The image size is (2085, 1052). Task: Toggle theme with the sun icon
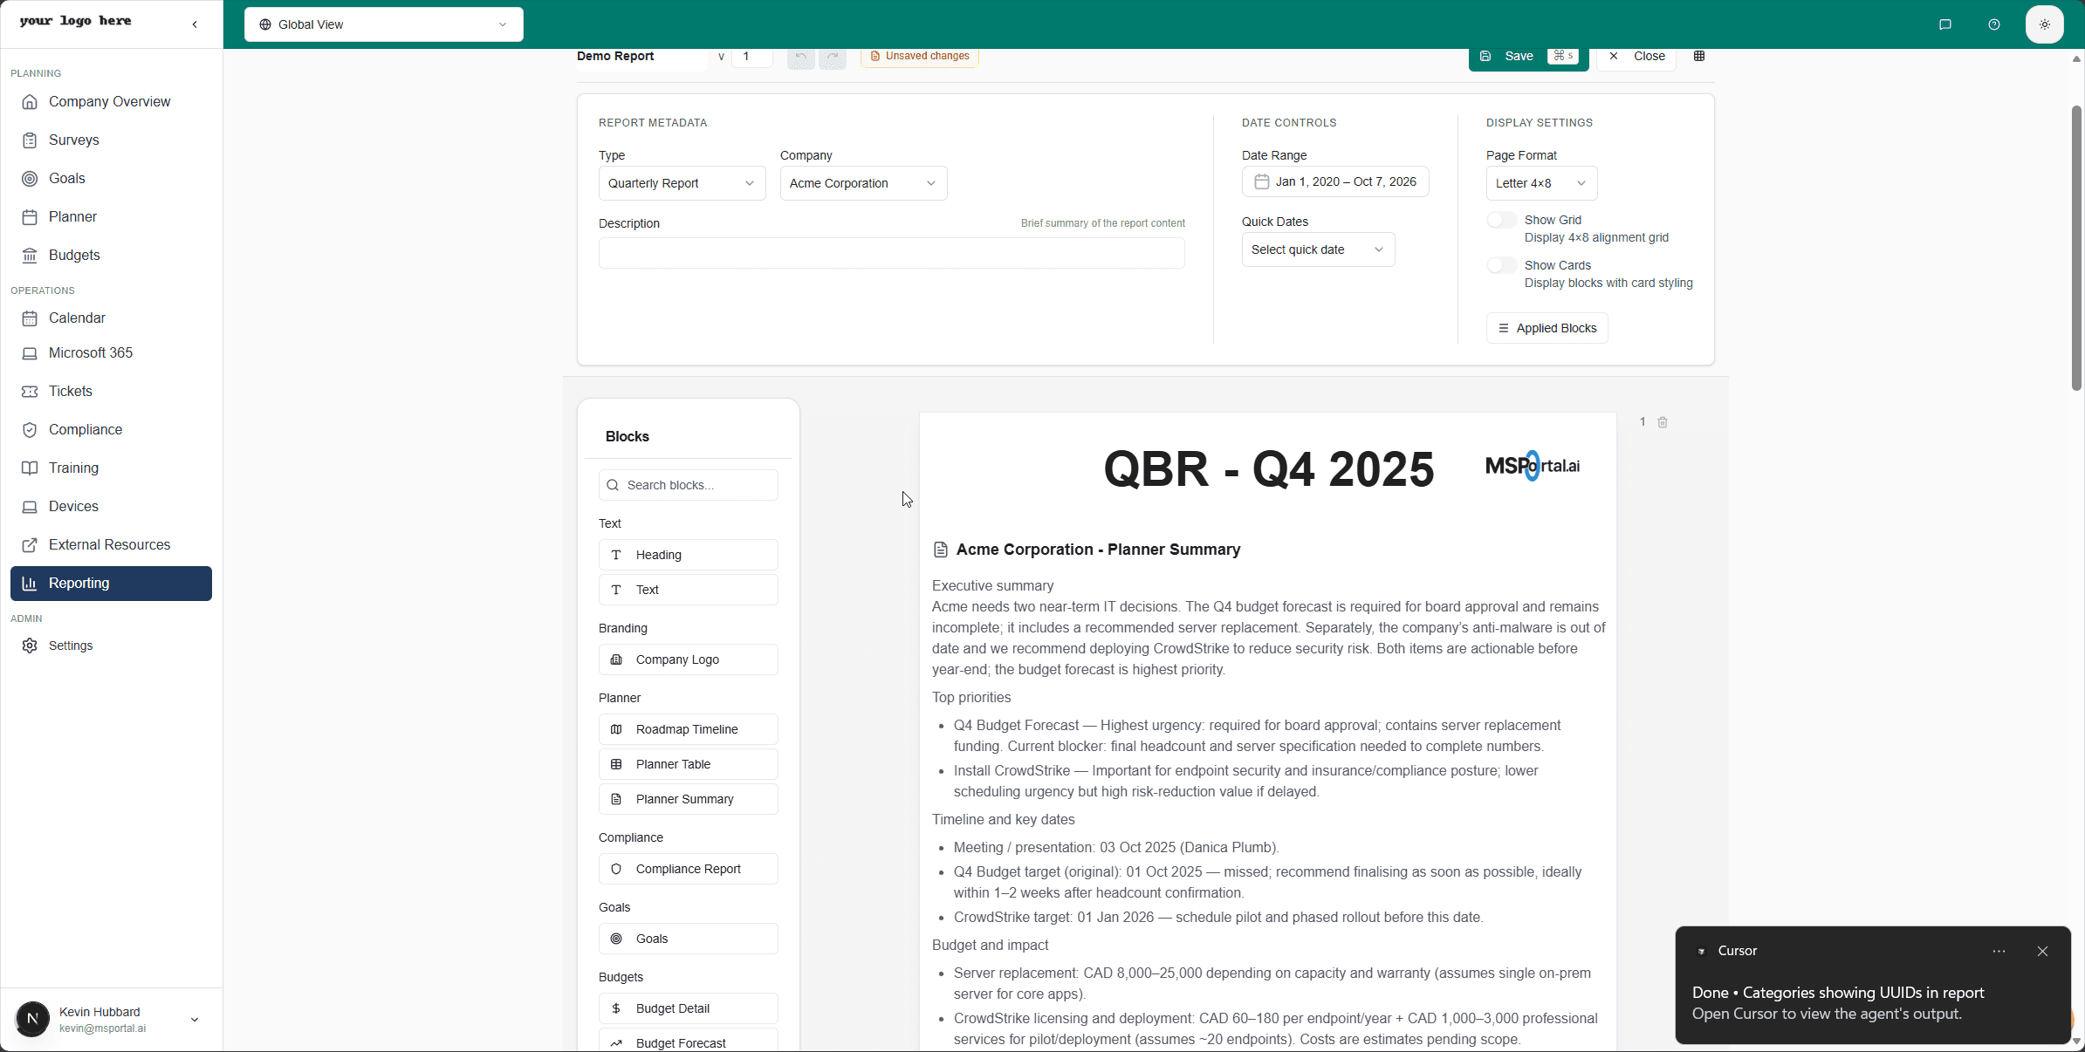point(2044,24)
